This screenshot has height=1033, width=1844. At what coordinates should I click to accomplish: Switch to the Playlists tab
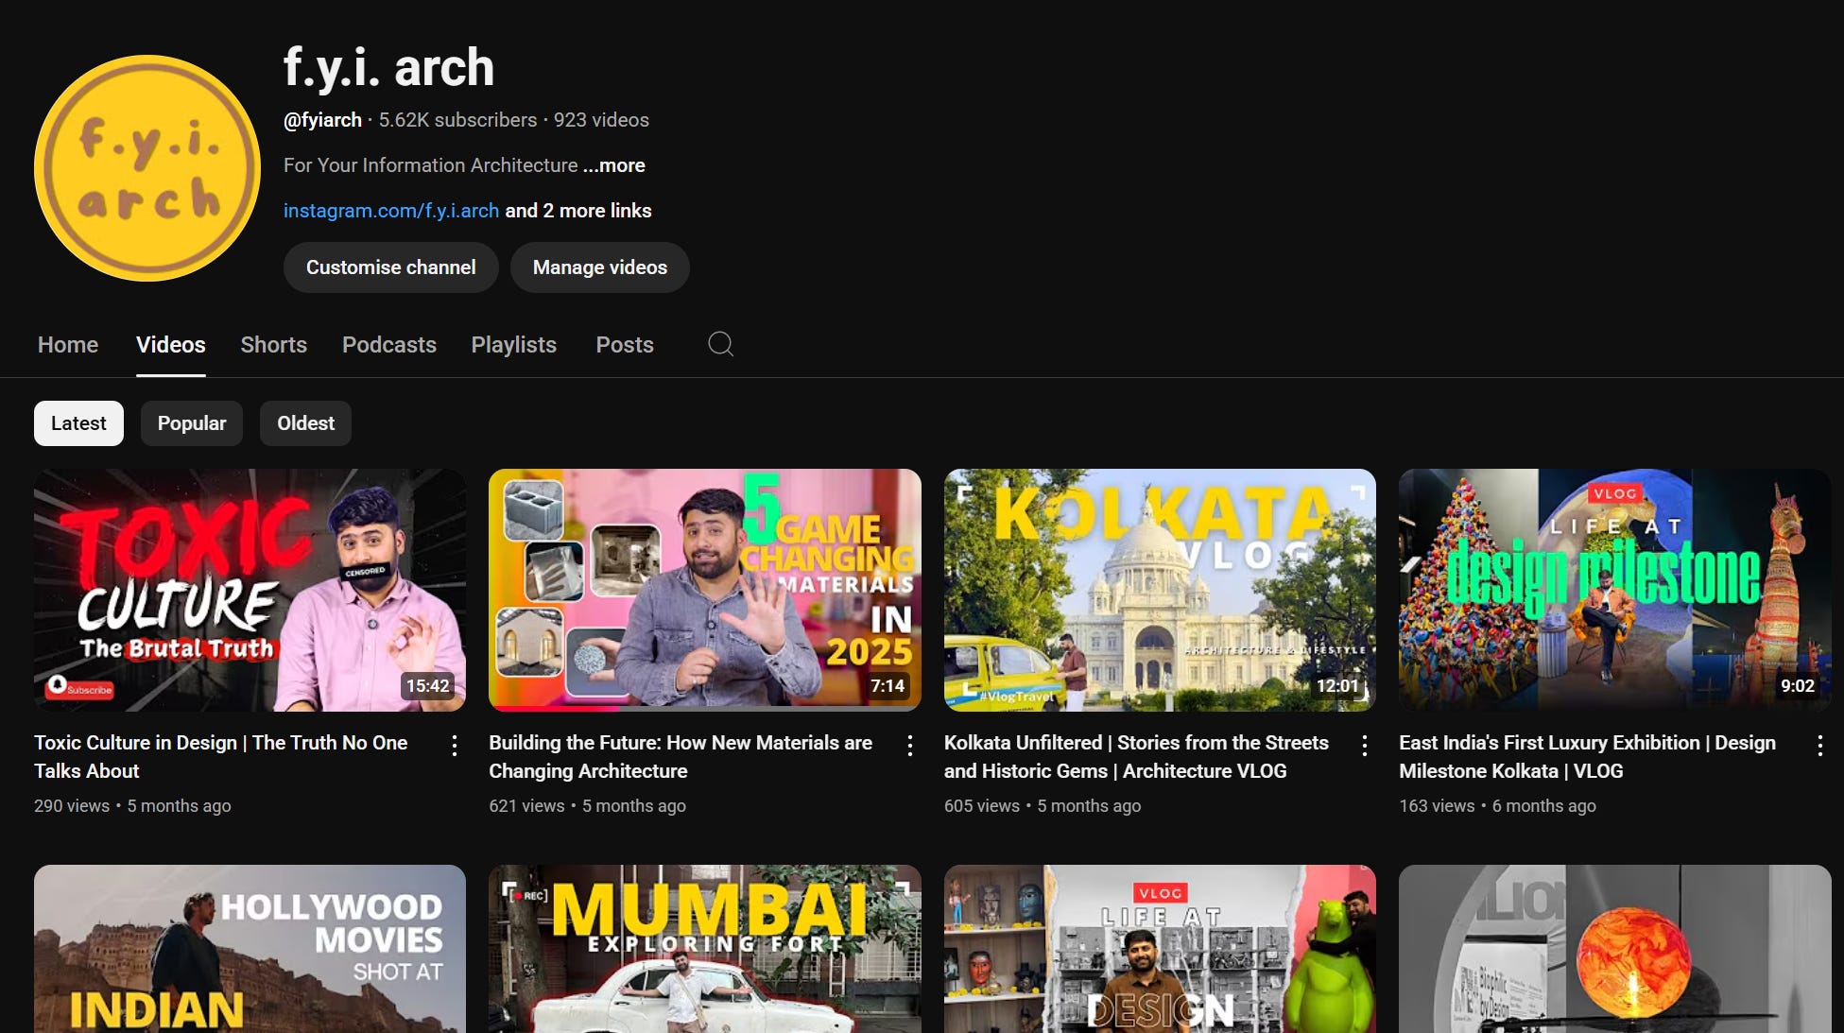click(513, 345)
